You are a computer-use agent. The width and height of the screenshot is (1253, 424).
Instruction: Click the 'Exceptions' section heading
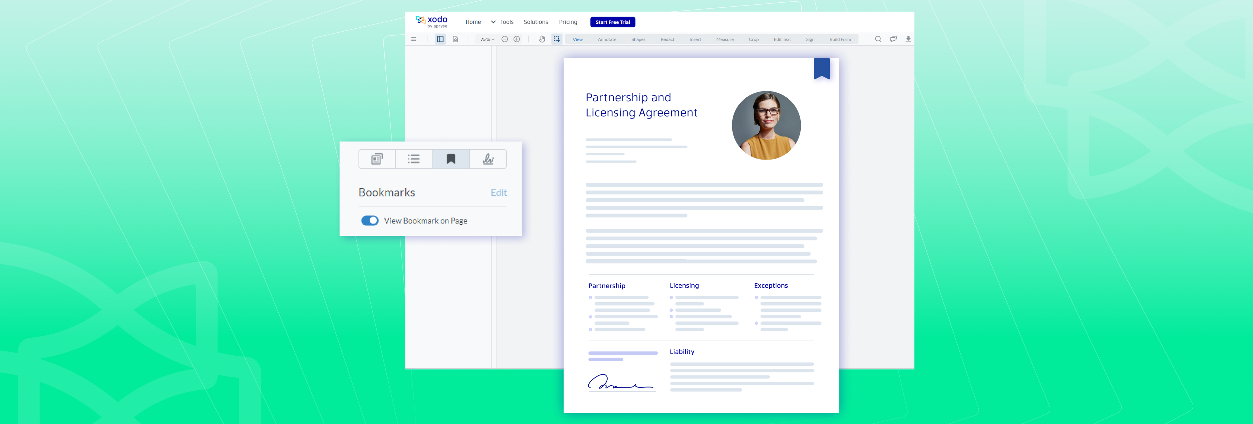click(770, 286)
